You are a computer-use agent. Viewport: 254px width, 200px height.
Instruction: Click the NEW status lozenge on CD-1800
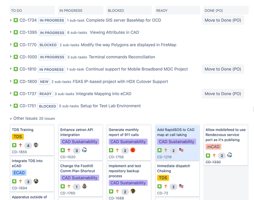click(x=44, y=82)
